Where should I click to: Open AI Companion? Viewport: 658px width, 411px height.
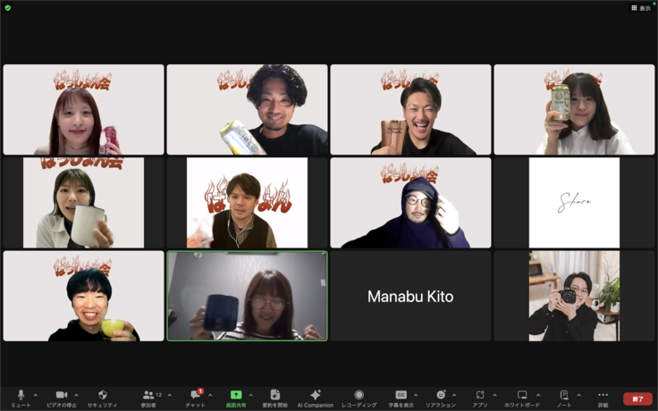tap(315, 396)
